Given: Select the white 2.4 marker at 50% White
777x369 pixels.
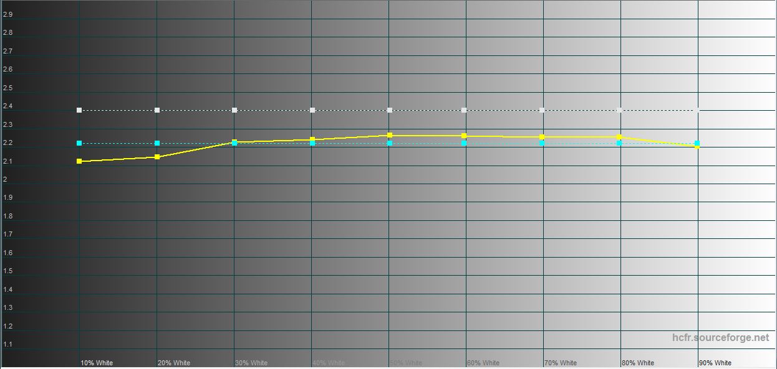Looking at the screenshot, I should (x=390, y=110).
